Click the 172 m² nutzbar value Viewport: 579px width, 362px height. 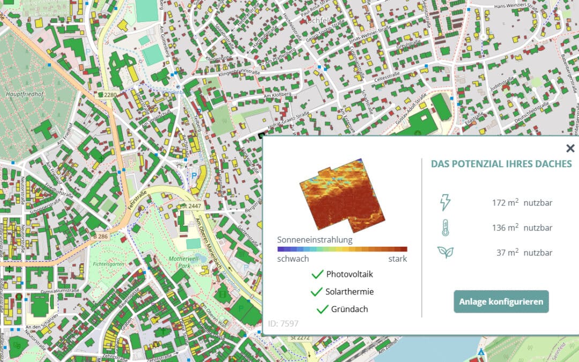(522, 203)
